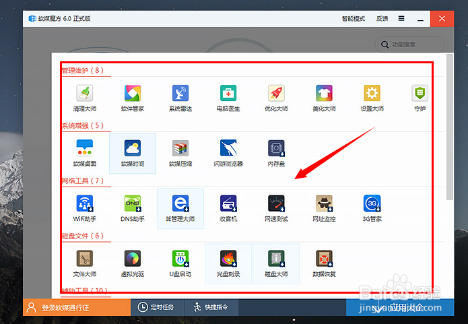The width and height of the screenshot is (468, 324).
Task: Select 系统增强 (5) category heading
Action: tap(83, 125)
